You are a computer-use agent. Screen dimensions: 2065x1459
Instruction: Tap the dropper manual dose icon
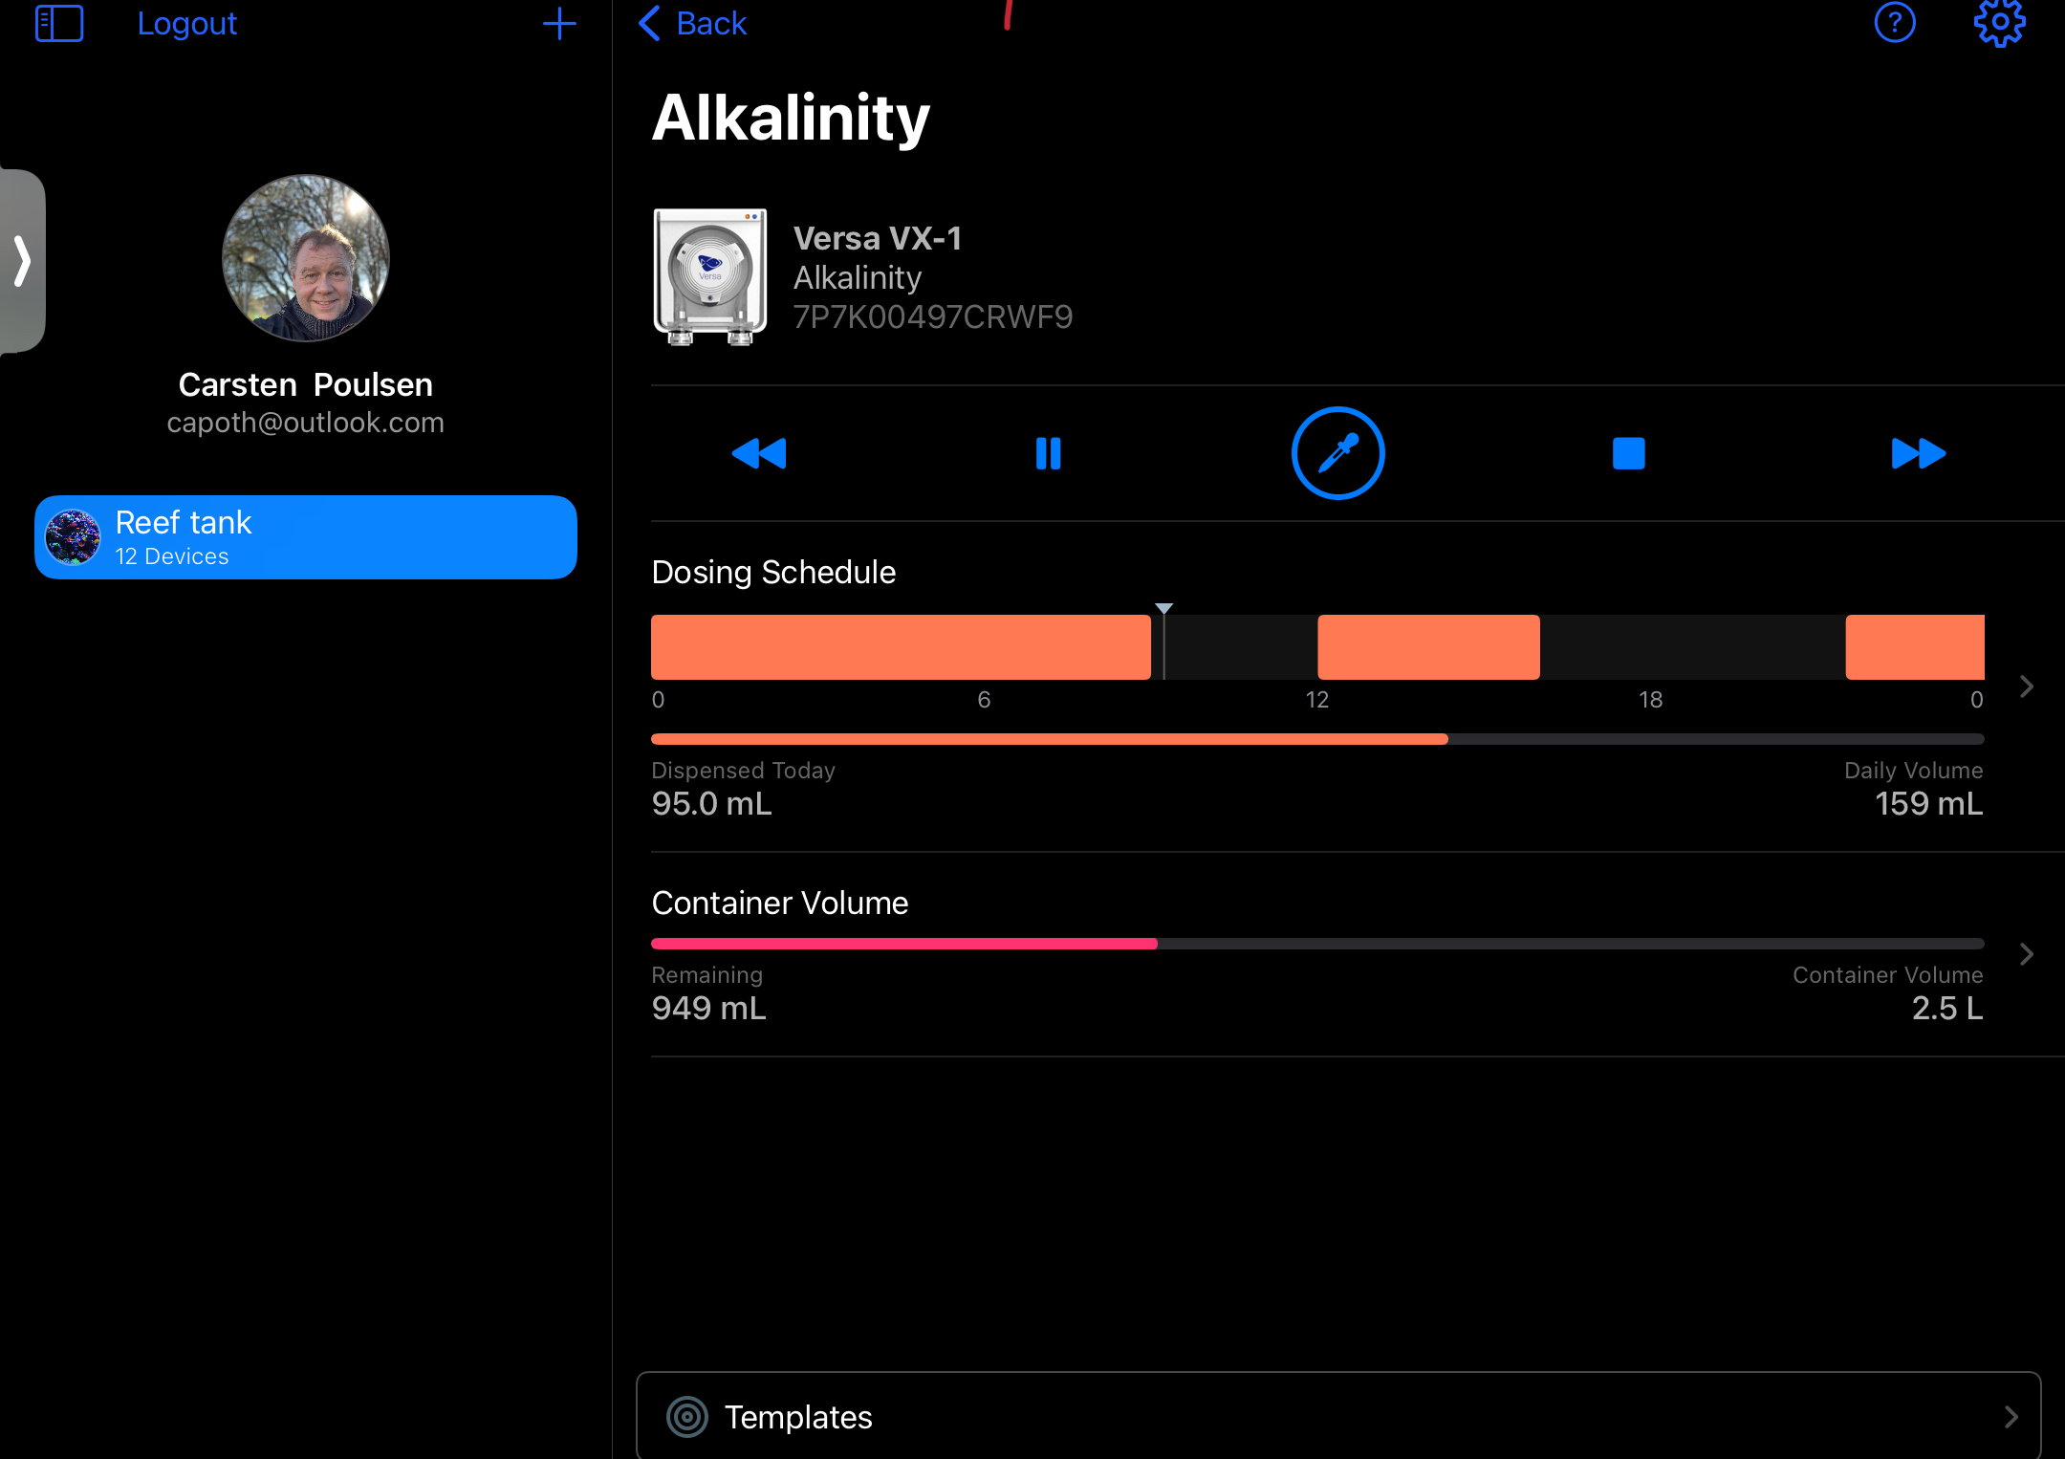[1337, 453]
